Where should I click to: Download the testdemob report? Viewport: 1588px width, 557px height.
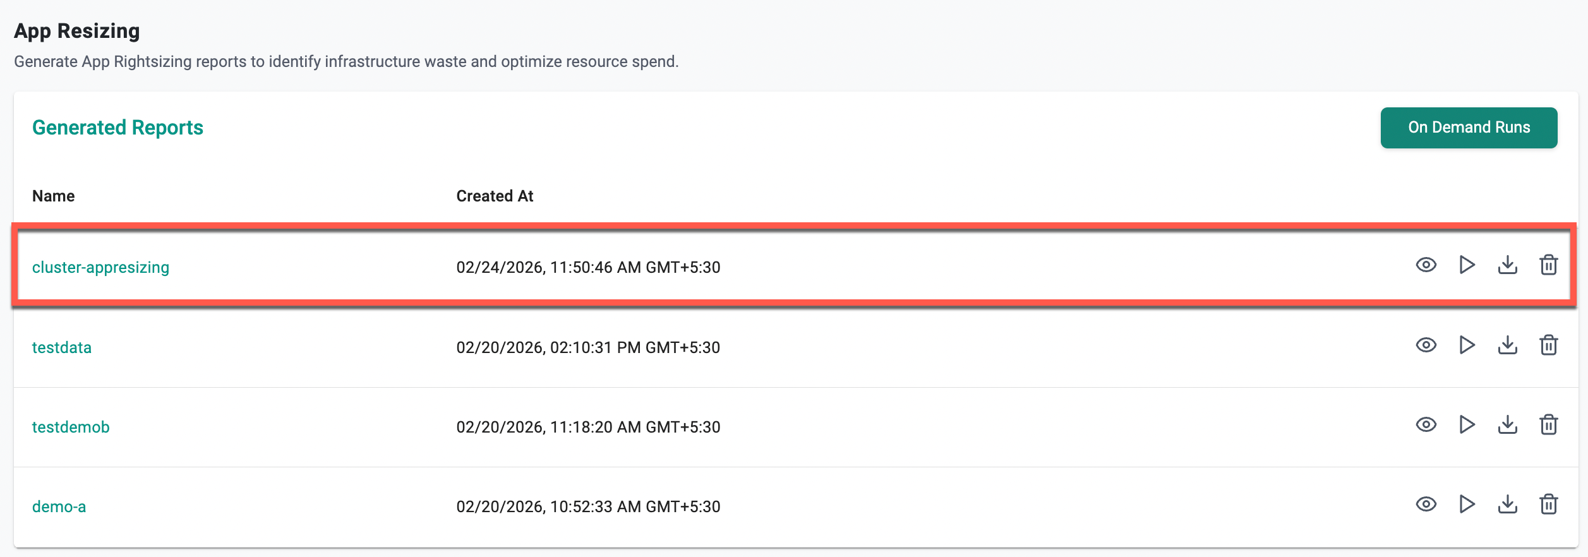point(1507,425)
